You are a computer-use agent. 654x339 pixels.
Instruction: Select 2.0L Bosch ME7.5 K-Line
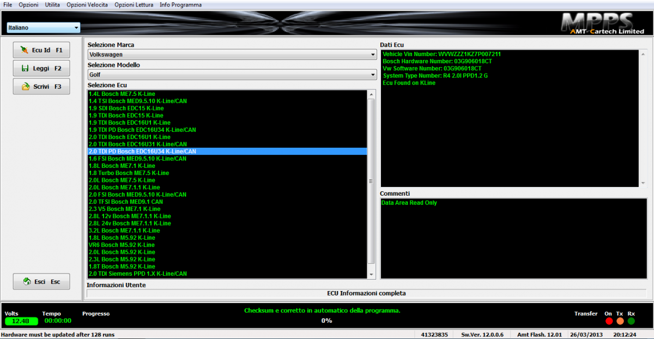(228, 180)
